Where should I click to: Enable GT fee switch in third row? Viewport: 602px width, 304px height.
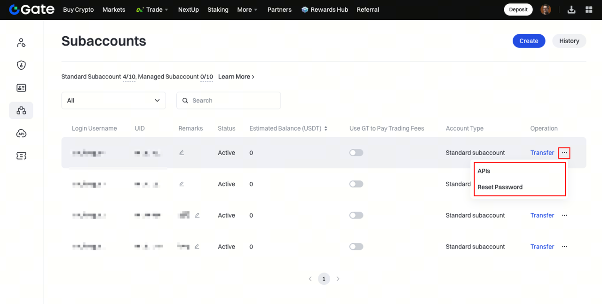(x=356, y=215)
